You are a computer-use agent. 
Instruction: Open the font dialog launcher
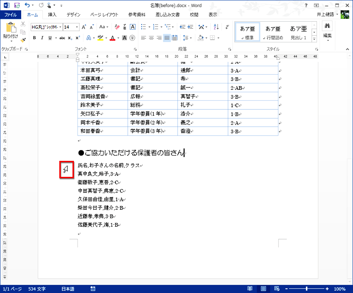[x=135, y=49]
